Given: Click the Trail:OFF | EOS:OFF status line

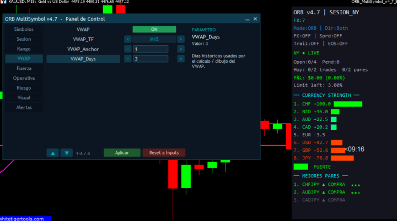Looking at the screenshot, I should click(x=320, y=43).
